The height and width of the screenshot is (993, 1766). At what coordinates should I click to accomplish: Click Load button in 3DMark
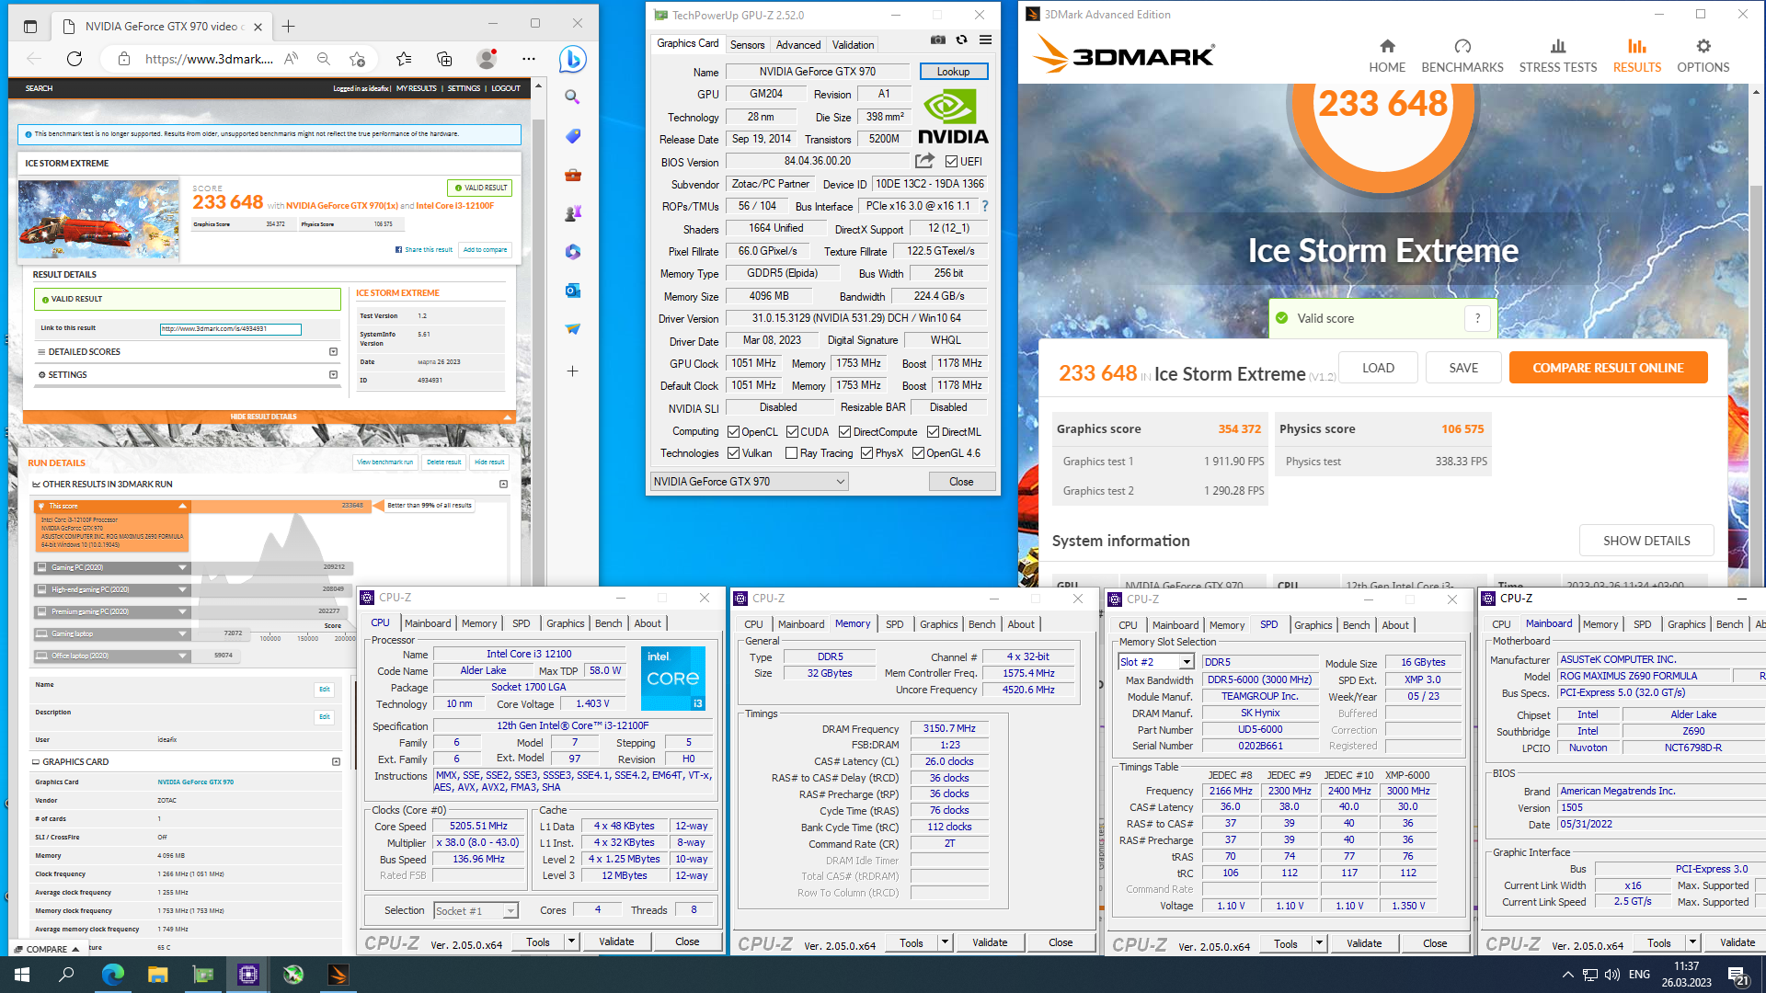pos(1378,368)
